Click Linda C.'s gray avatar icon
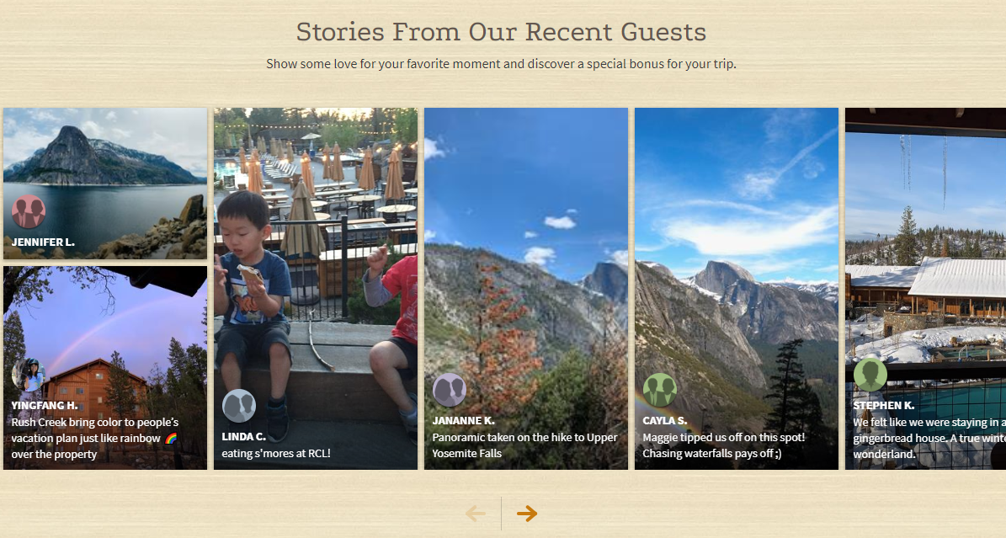Screen dimensions: 1006x538 [x=239, y=406]
